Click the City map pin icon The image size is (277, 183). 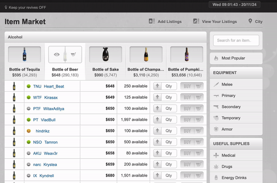pyautogui.click(x=250, y=21)
